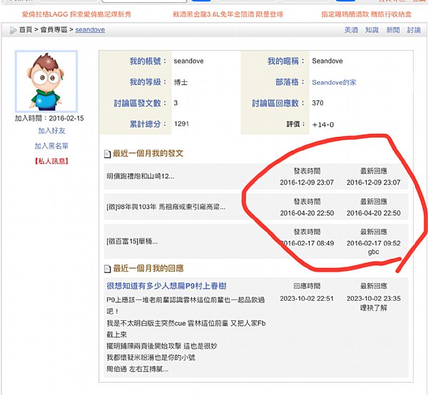Switch to the 美酒 nav item

[351, 30]
